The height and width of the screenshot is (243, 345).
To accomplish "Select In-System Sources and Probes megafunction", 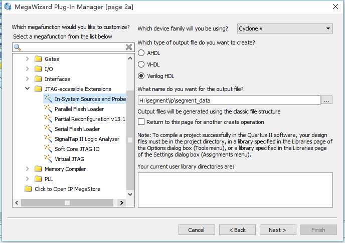I will [90, 99].
